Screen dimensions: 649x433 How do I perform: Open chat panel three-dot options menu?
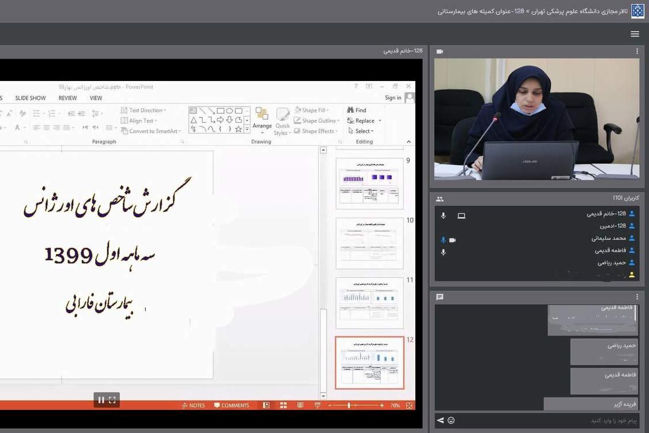[637, 297]
